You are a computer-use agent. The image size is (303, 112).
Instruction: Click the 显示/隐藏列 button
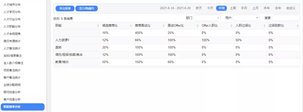(86, 8)
